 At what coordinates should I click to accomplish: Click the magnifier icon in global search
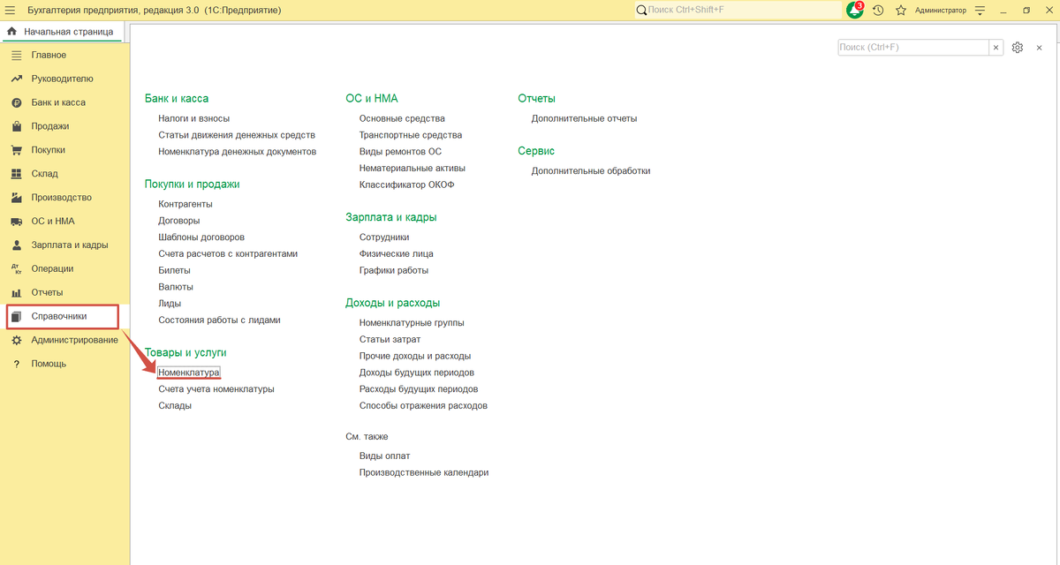click(640, 10)
